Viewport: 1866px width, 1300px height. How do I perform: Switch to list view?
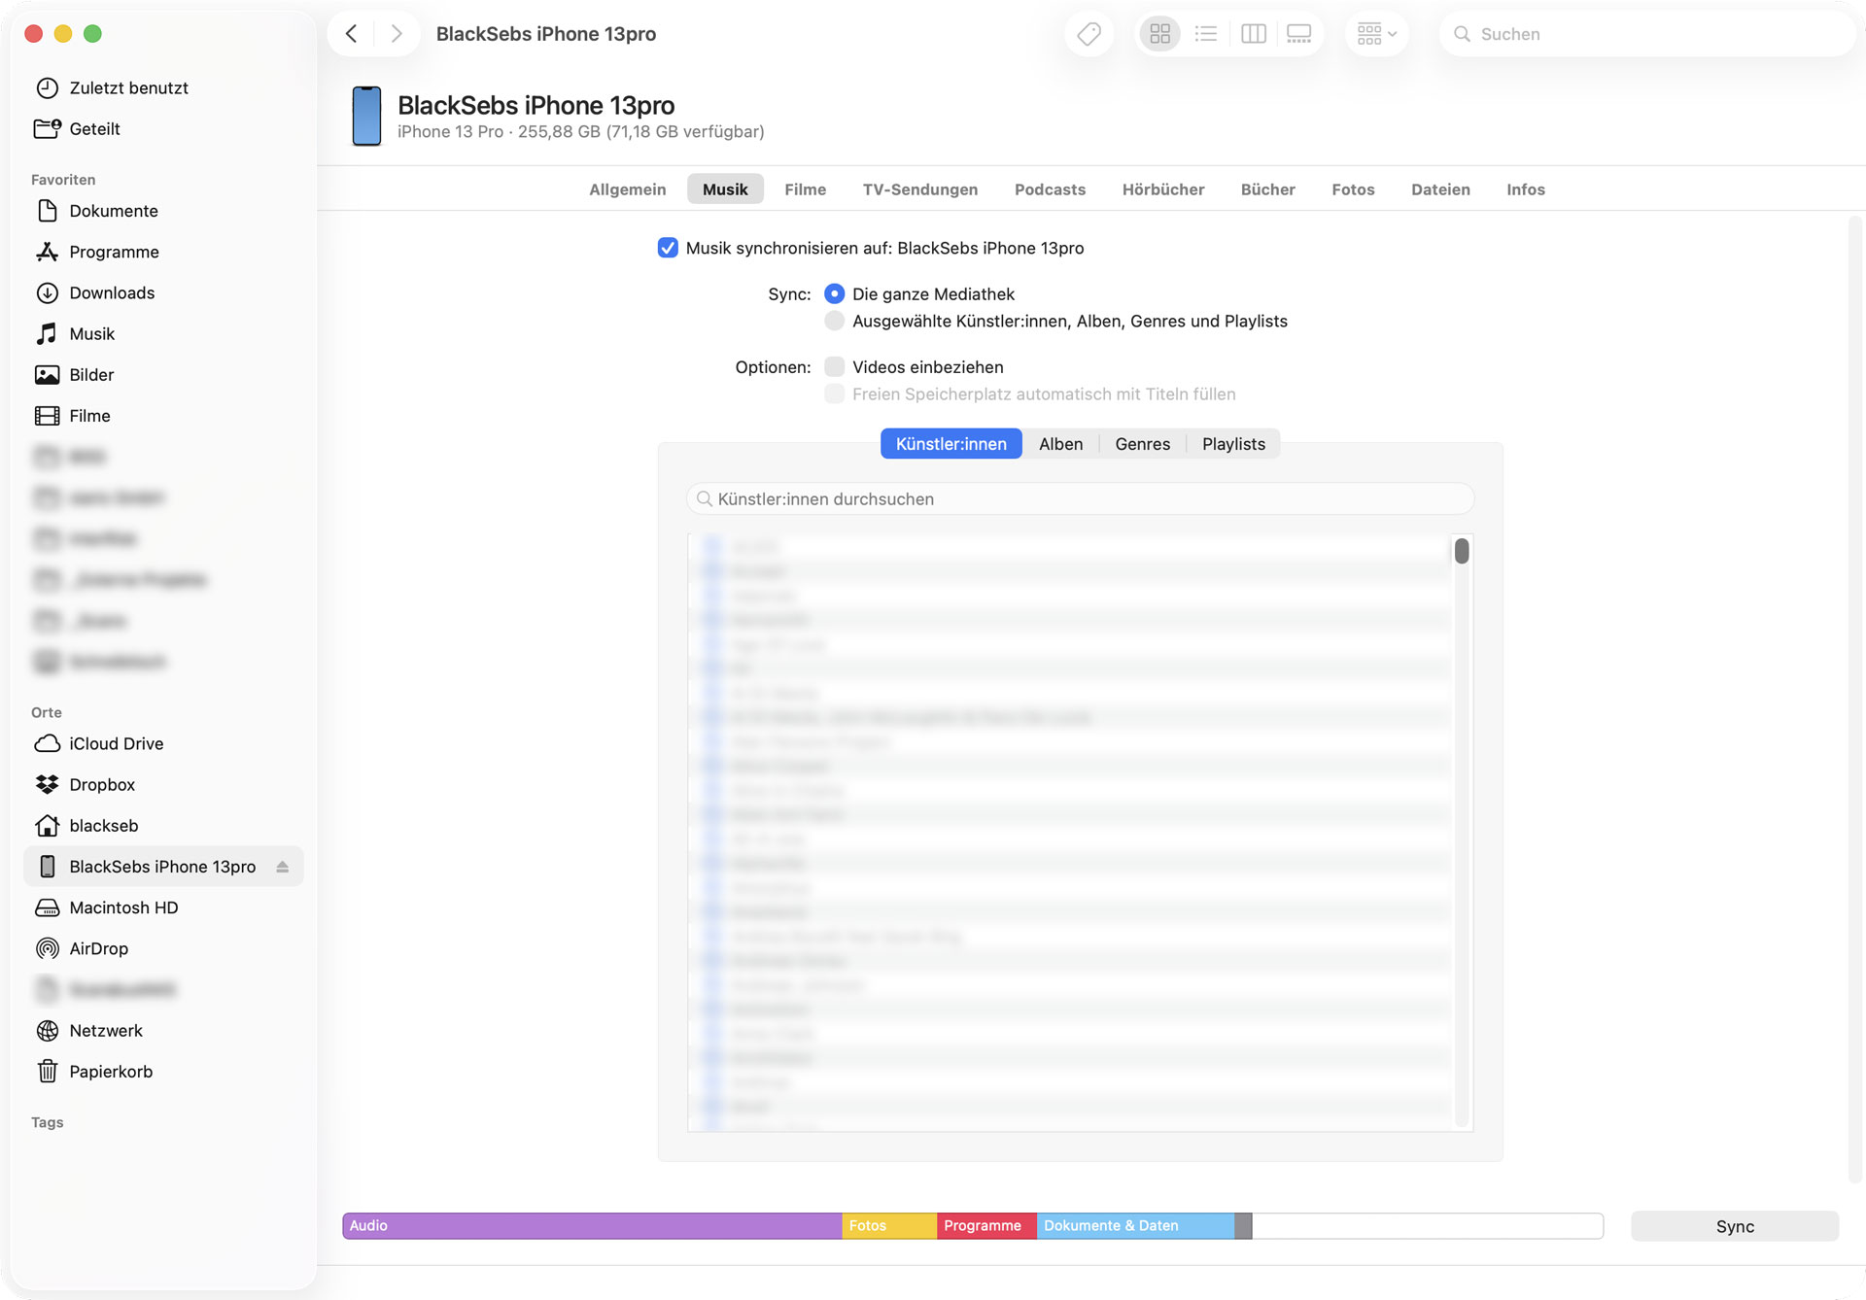[x=1206, y=34]
